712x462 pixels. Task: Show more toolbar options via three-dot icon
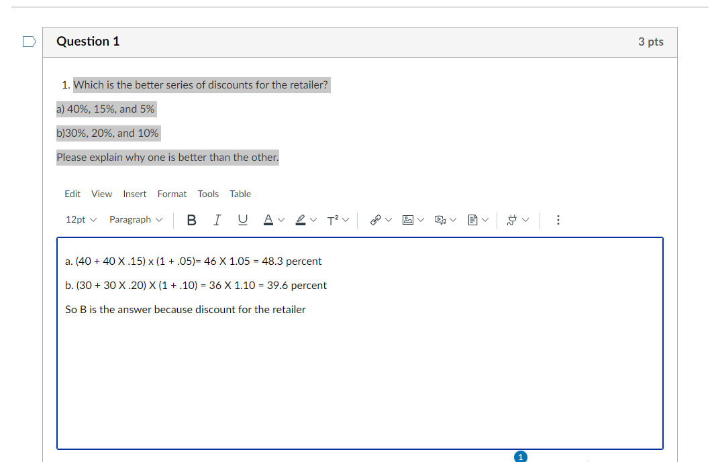(558, 220)
